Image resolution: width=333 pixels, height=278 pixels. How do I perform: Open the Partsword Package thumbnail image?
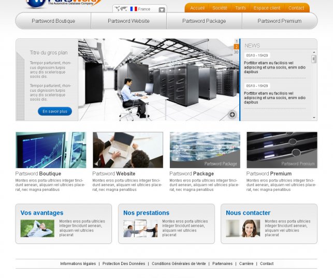tap(205, 150)
